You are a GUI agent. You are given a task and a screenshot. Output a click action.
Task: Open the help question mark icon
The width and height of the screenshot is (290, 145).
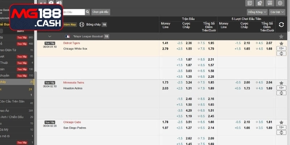(51, 3)
